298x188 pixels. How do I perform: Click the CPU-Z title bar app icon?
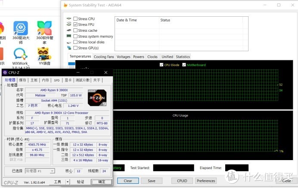click(5, 73)
